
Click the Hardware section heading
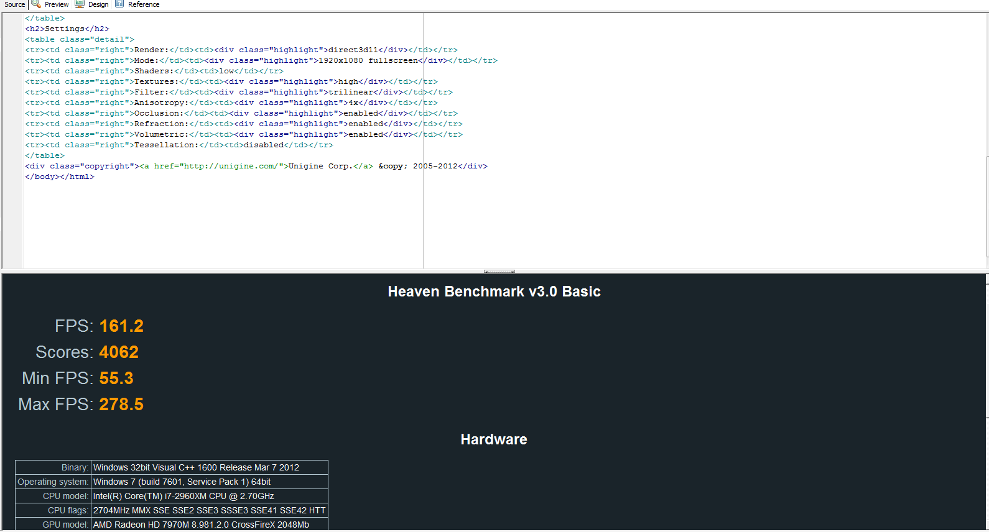point(494,439)
